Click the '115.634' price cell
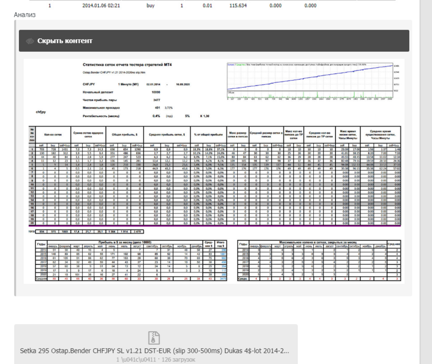The height and width of the screenshot is (364, 432). click(x=238, y=5)
